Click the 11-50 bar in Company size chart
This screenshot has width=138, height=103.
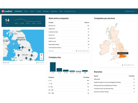tap(59, 70)
